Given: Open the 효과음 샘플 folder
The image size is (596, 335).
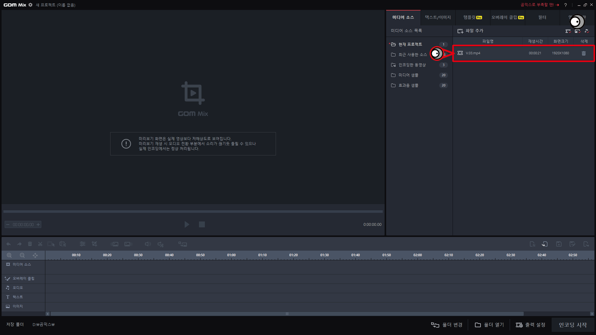Looking at the screenshot, I should click(408, 85).
